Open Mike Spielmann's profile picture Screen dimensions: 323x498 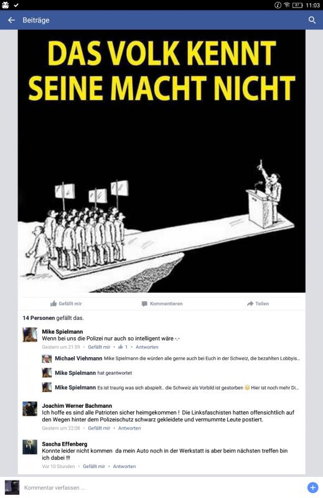[30, 335]
